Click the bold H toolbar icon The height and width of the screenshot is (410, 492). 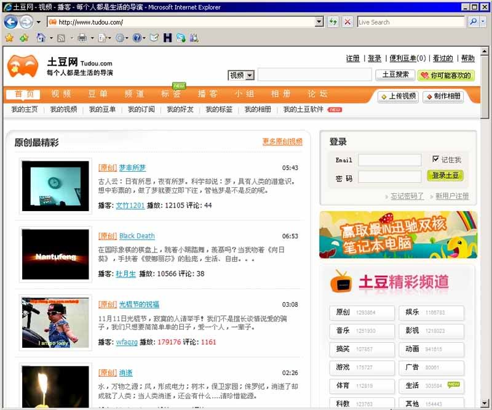click(167, 38)
